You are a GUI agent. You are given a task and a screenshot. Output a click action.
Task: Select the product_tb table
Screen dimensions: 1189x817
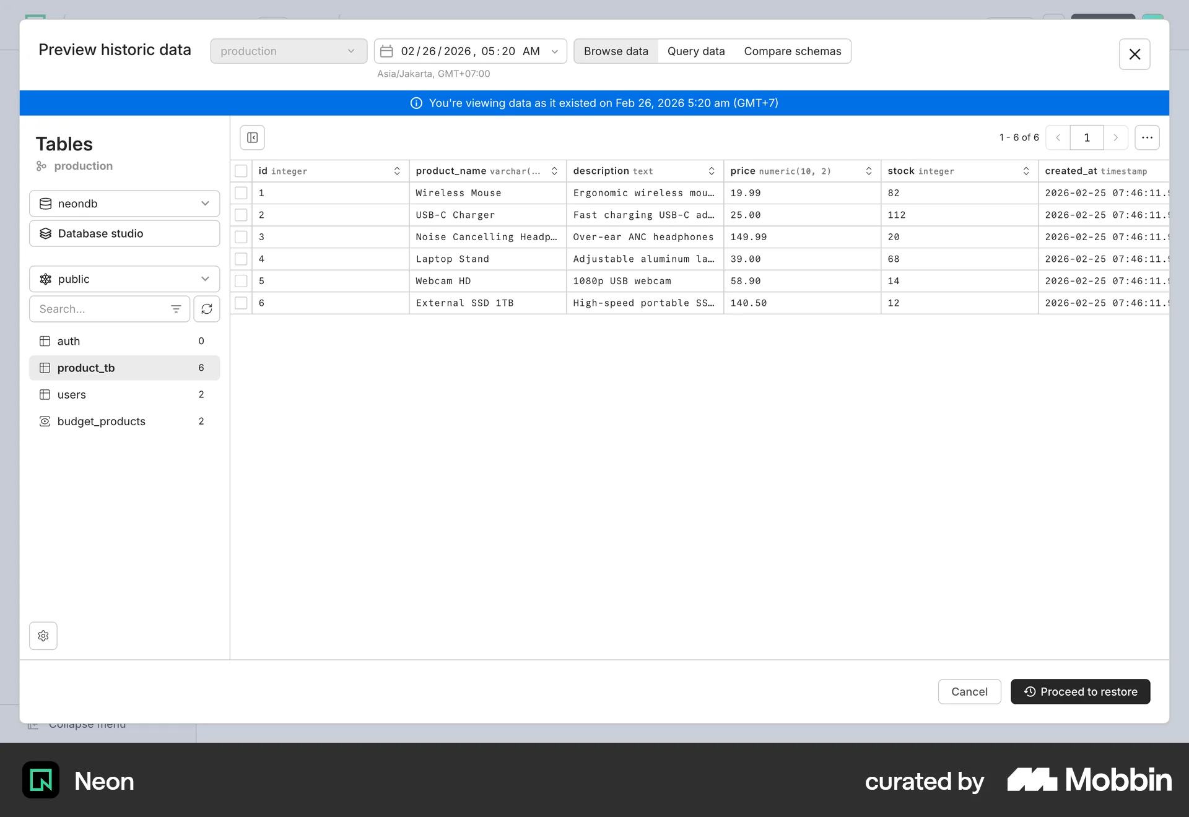(124, 368)
